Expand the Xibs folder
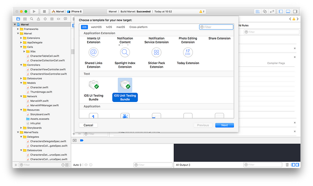313x186 pixels. [x=24, y=52]
